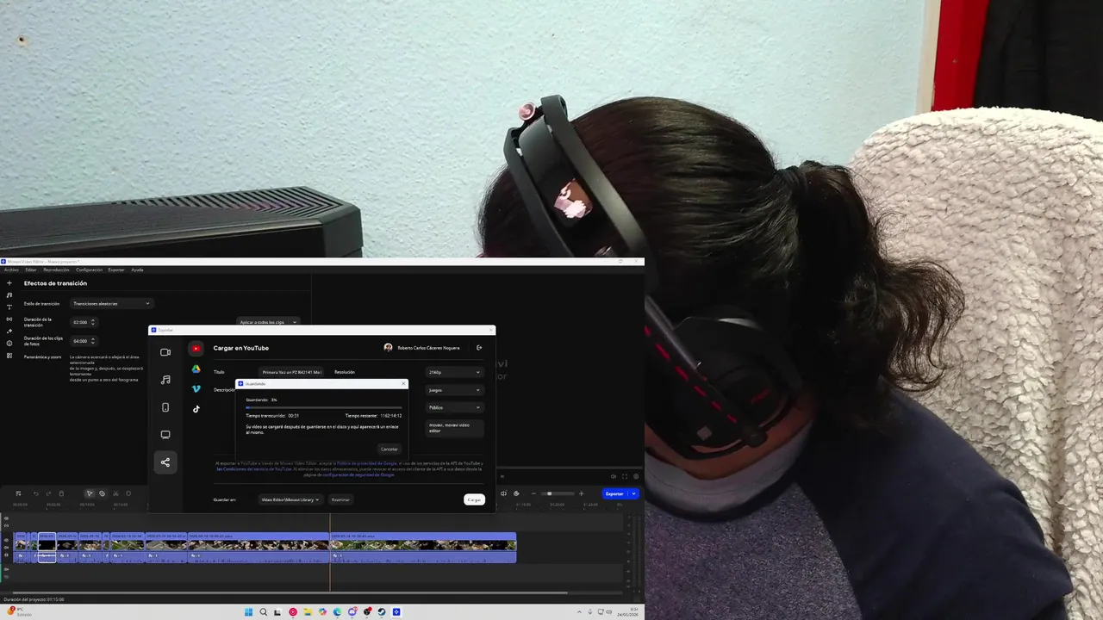Screen dimensions: 1103x620
Task: Open the transitions sidebar tab
Action: click(9, 319)
